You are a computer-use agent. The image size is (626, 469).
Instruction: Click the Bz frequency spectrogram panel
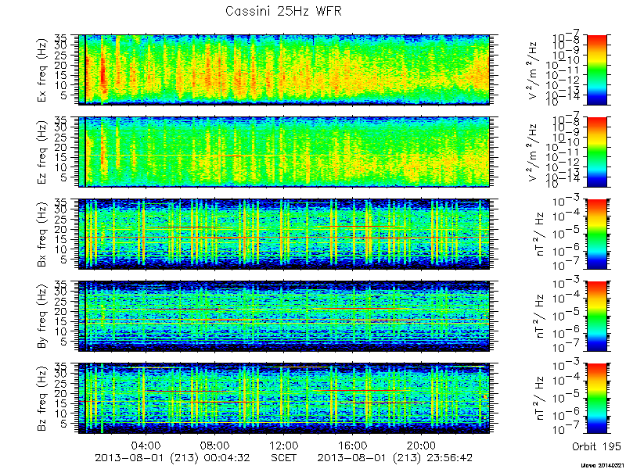click(x=284, y=399)
